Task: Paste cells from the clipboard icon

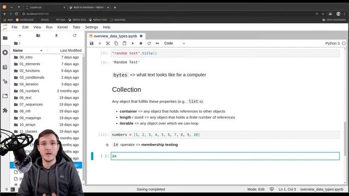Action: tap(124, 44)
